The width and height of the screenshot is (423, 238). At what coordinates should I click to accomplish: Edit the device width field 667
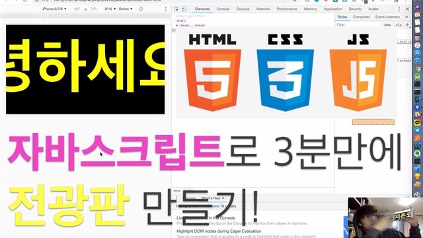tap(77, 9)
